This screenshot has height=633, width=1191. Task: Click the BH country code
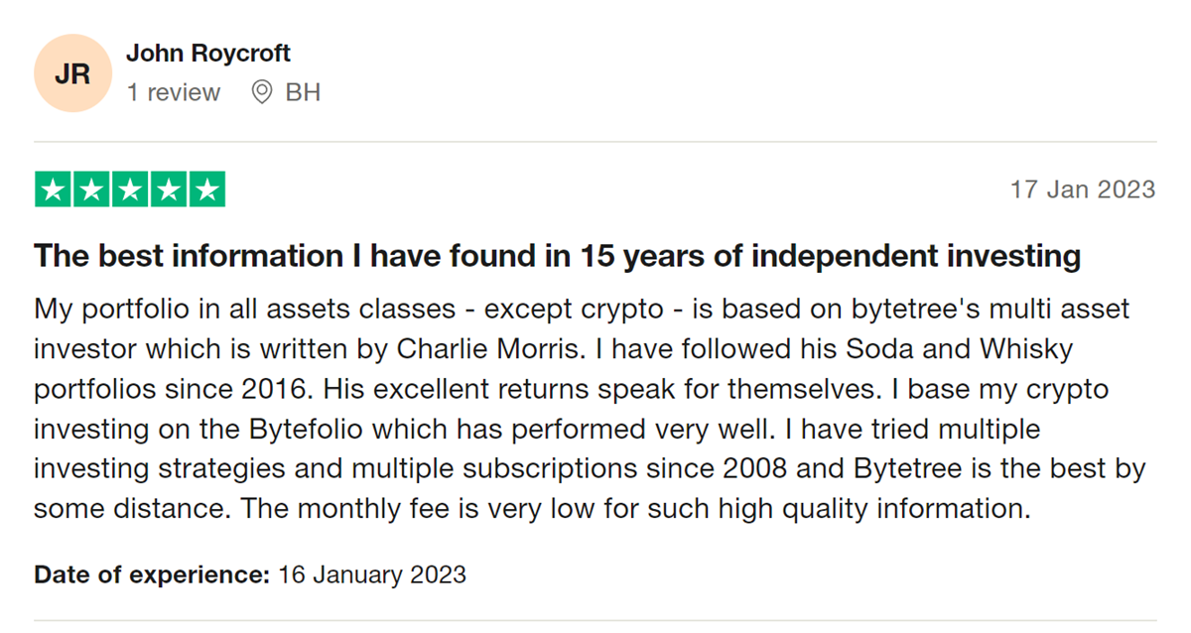click(x=303, y=92)
